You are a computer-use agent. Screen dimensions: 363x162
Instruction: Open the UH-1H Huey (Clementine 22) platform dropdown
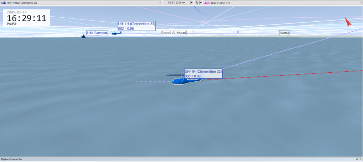pos(81,3)
